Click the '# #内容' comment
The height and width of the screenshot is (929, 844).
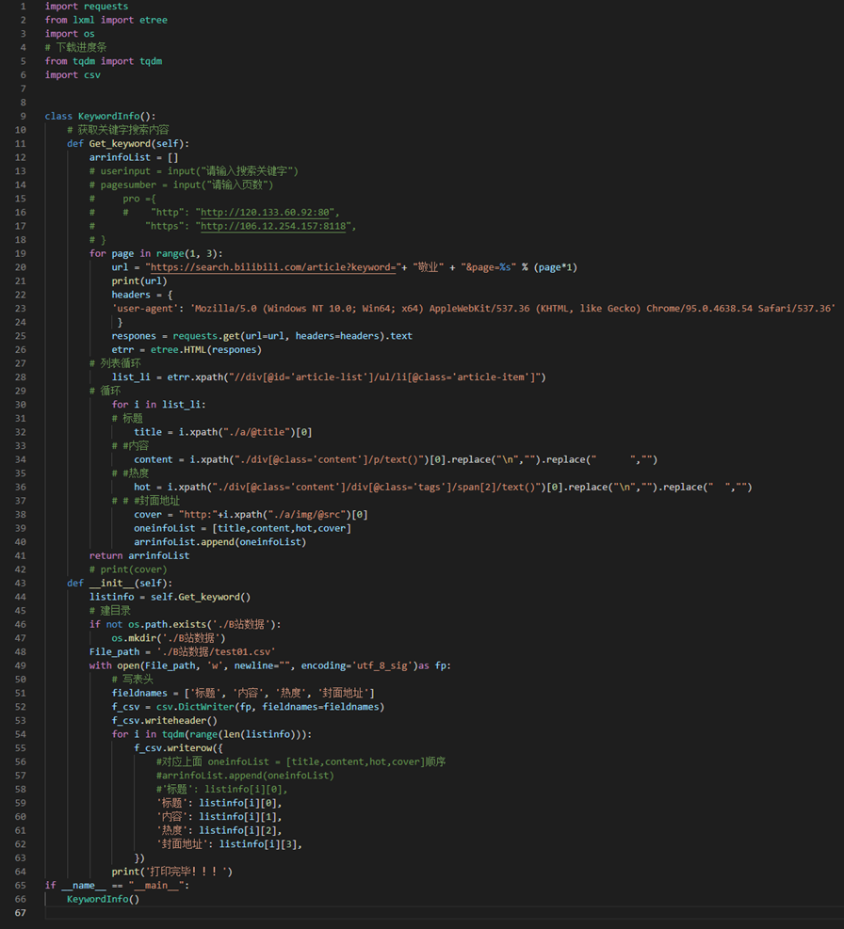click(x=131, y=445)
